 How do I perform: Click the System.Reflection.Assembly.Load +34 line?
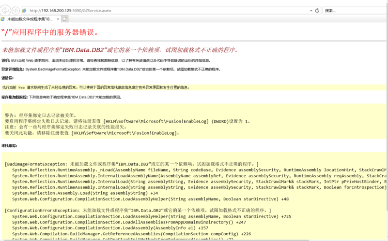point(85,193)
